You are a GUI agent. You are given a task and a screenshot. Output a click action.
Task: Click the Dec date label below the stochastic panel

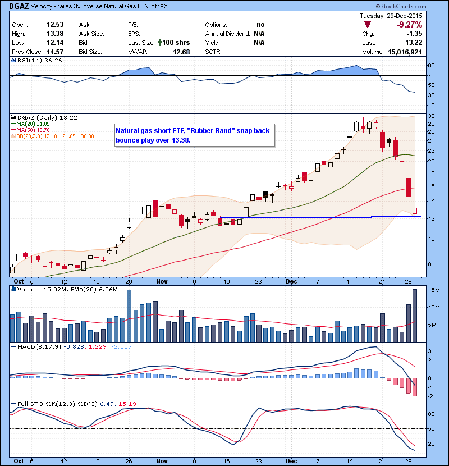291,461
